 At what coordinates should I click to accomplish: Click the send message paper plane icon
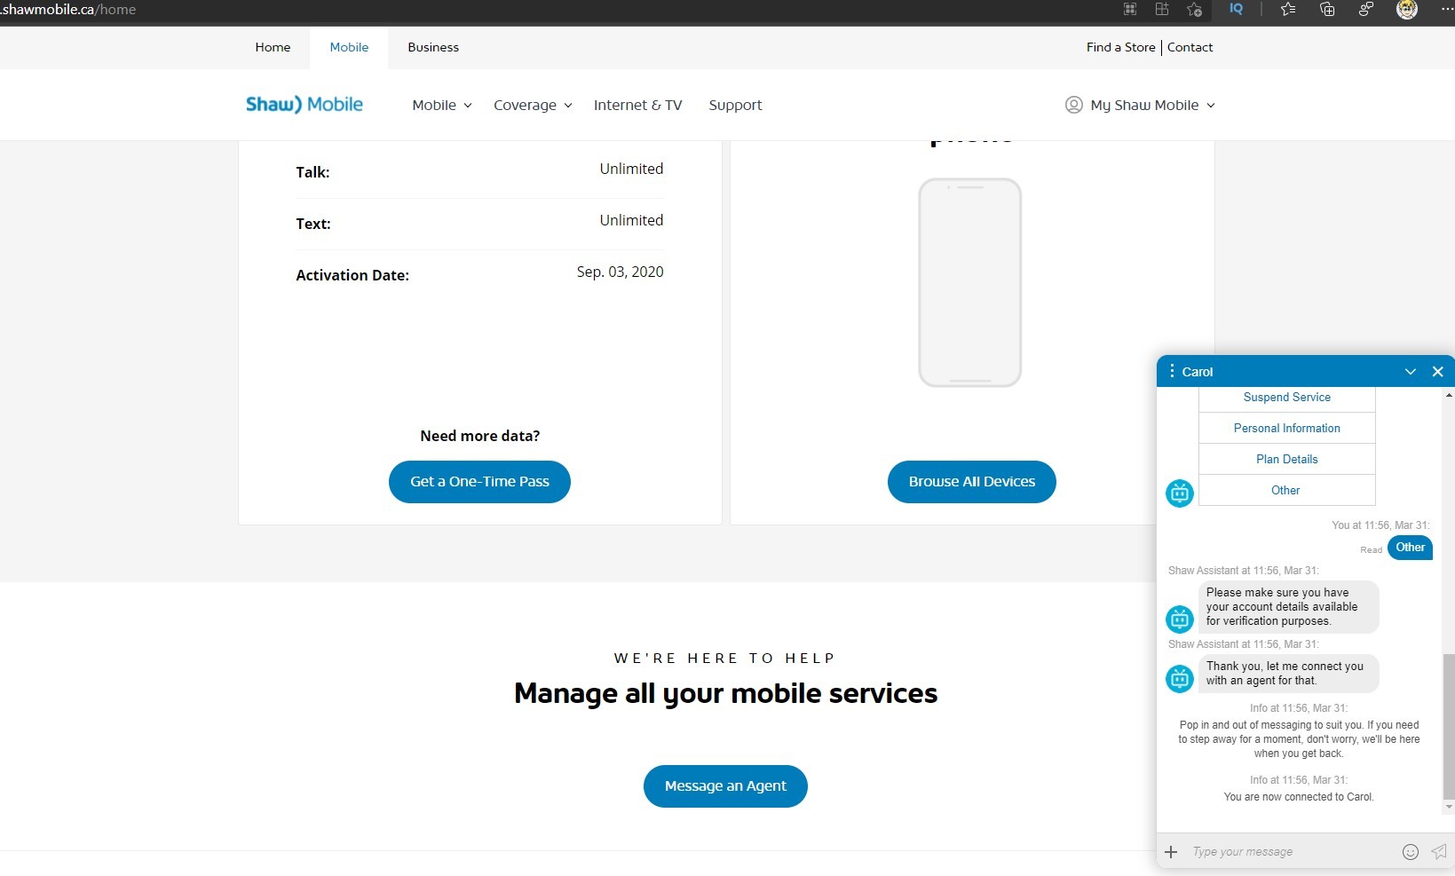coord(1438,852)
